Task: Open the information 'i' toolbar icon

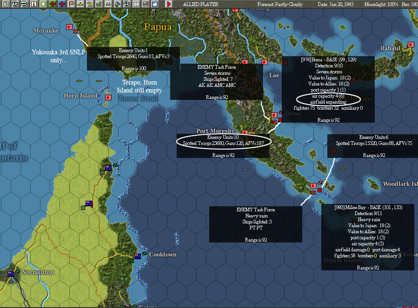Action: 34,4
